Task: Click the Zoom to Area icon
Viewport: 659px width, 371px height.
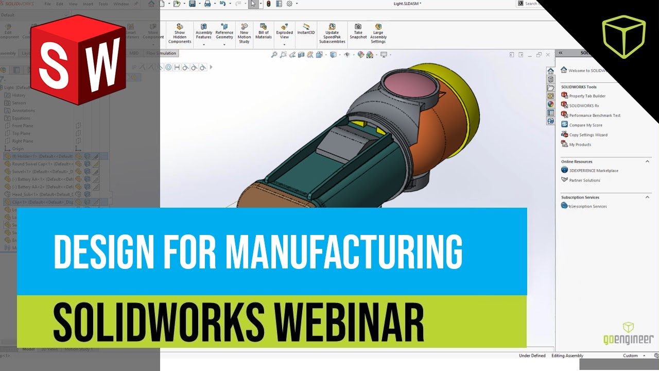Action: (x=283, y=54)
